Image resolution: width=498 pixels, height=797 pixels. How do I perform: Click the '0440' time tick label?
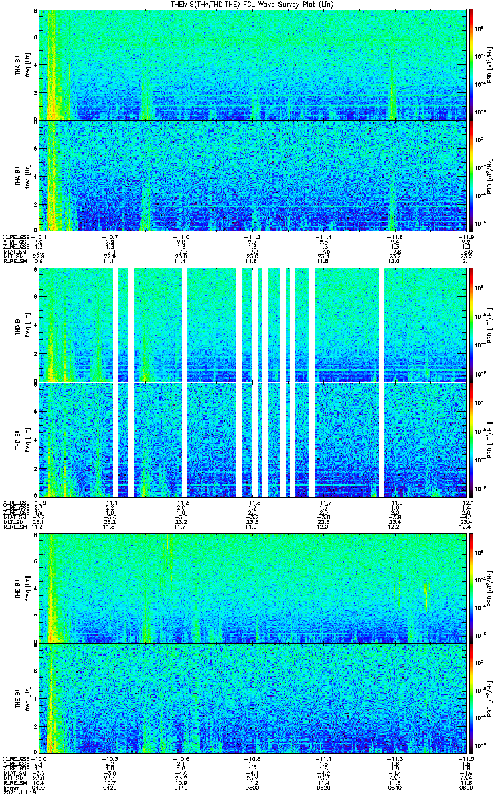[x=181, y=788]
